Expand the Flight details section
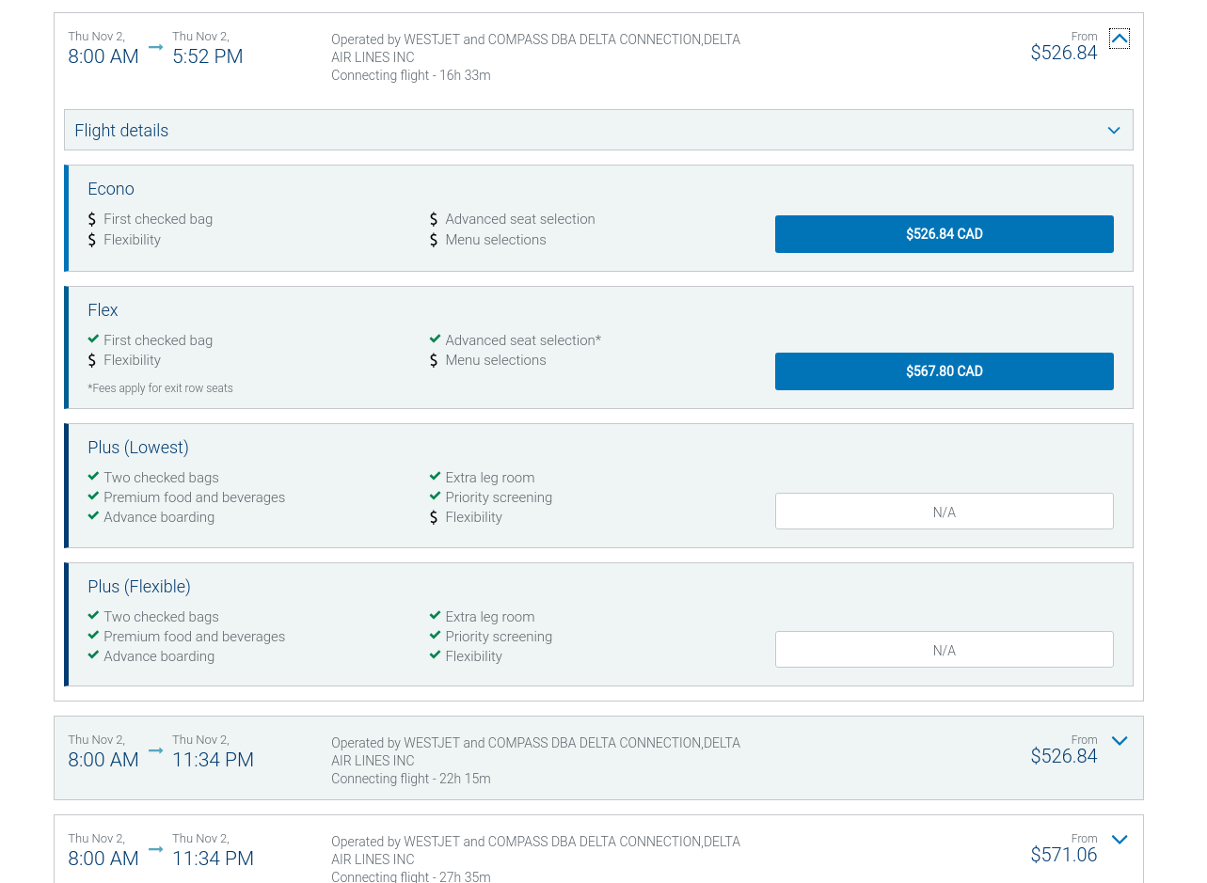 coord(598,130)
